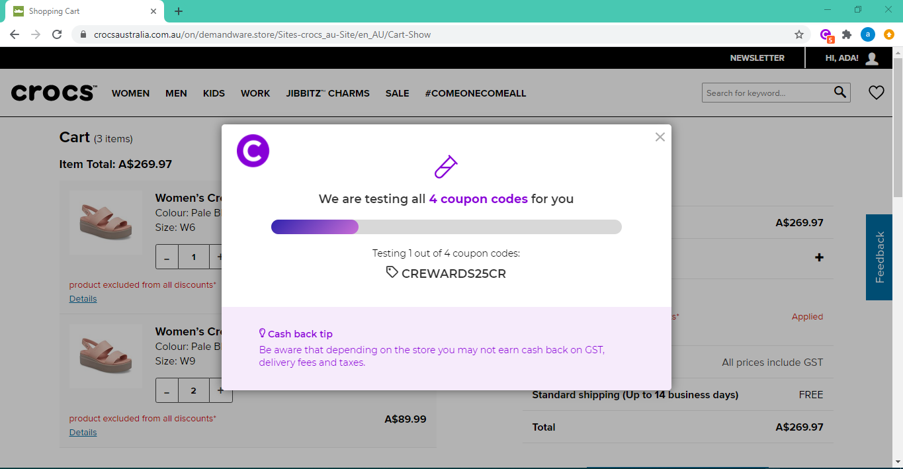Open the JIBBITZ CHARMS menu
The image size is (903, 469).
(327, 93)
